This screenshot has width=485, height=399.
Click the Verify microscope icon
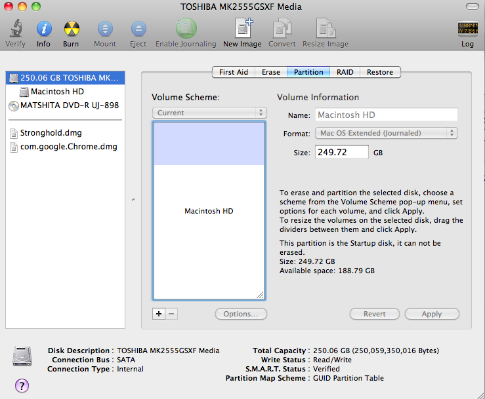15,28
